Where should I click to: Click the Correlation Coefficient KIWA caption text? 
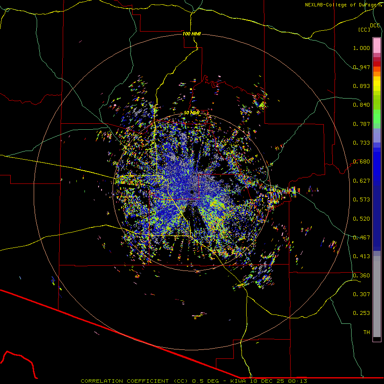194,381
